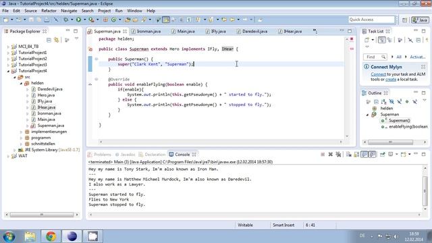The height and width of the screenshot is (243, 432).
Task: Click the Pin Console icon
Action: tap(383, 155)
